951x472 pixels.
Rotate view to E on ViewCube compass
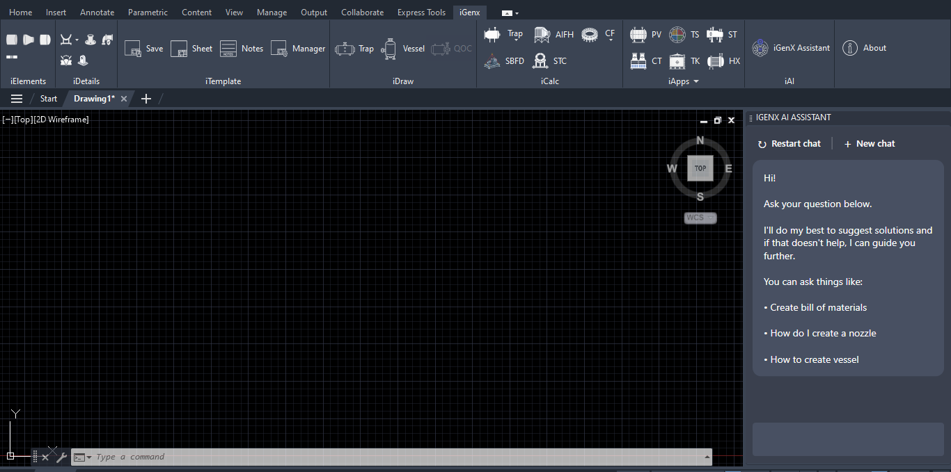[728, 168]
